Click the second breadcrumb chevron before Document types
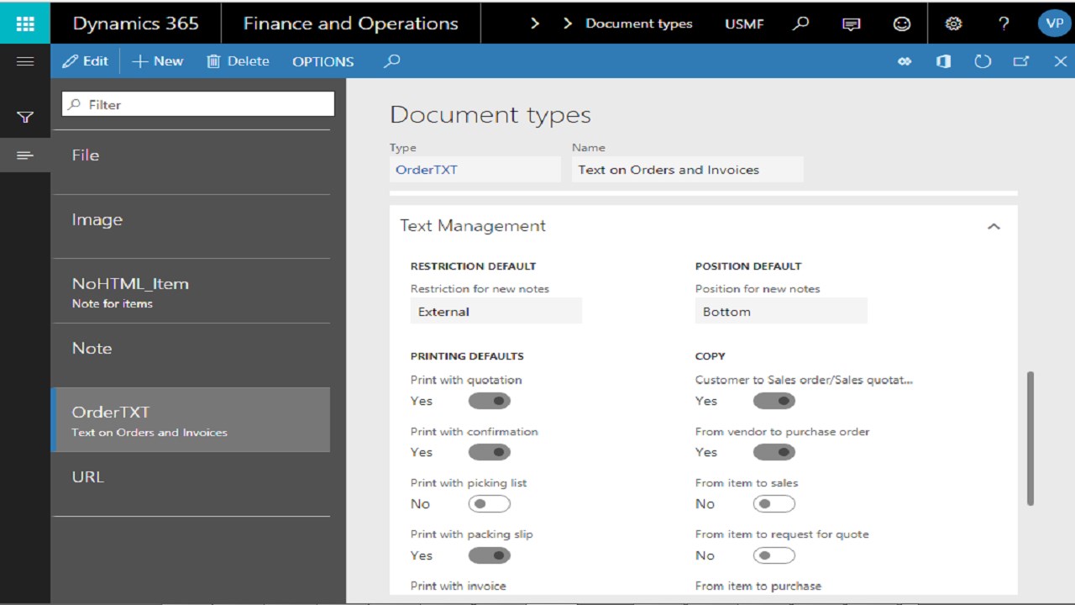Screen dimensions: 1075x605 (x=568, y=24)
